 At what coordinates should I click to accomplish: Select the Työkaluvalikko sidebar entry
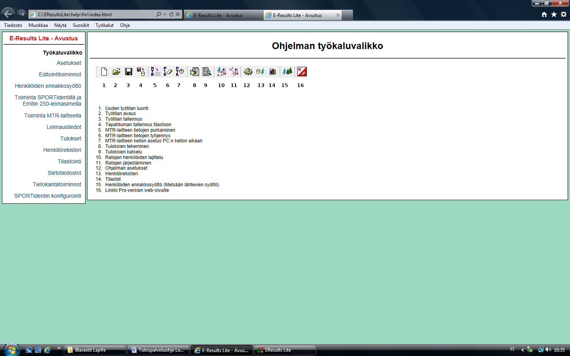(x=63, y=53)
